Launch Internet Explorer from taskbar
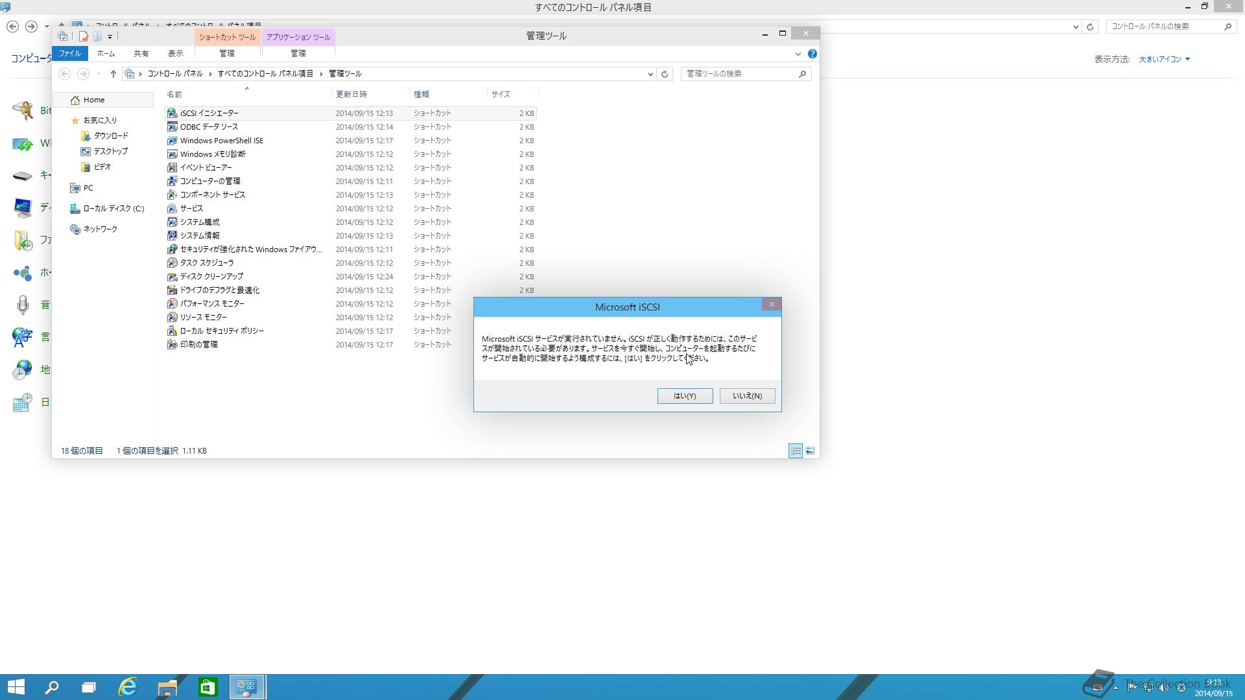Viewport: 1245px width, 700px height. pos(128,687)
